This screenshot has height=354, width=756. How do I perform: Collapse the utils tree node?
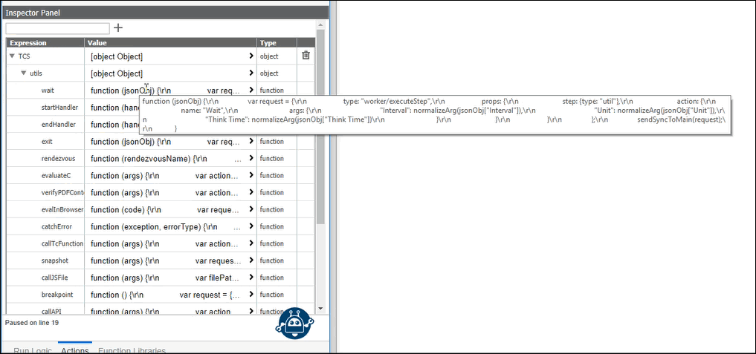[24, 73]
